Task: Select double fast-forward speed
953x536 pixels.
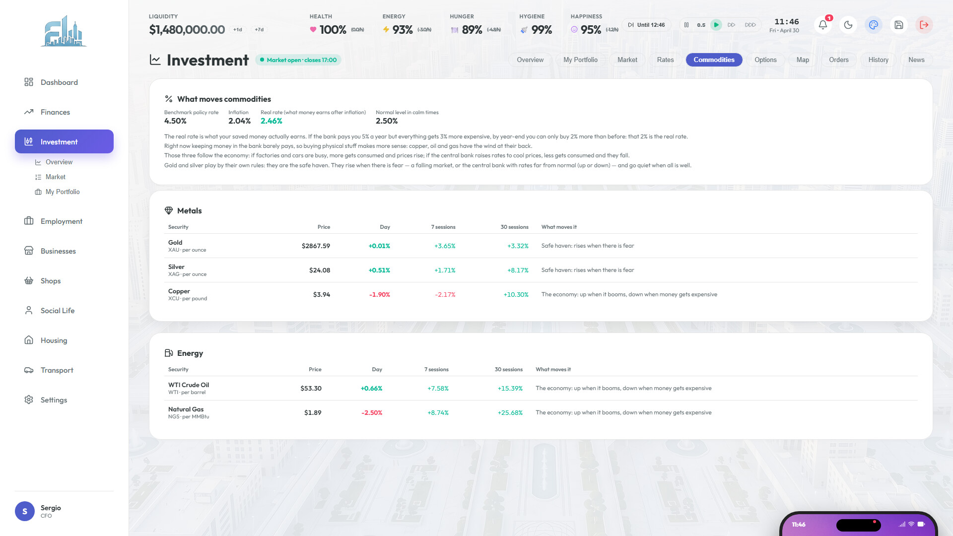Action: [x=732, y=25]
